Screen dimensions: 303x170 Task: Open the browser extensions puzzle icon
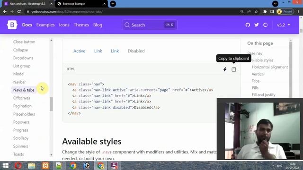pyautogui.click(x=265, y=11)
